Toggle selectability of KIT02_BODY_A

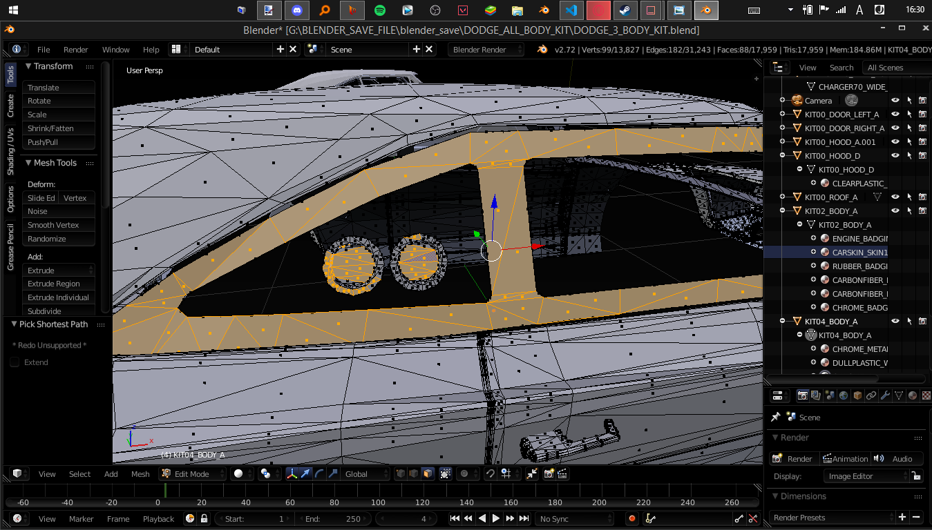(x=909, y=211)
